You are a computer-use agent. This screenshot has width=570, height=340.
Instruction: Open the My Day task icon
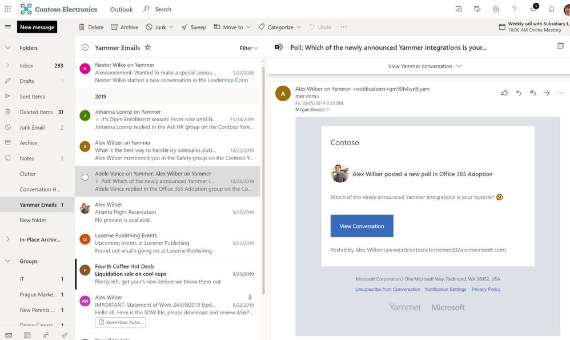click(x=477, y=9)
